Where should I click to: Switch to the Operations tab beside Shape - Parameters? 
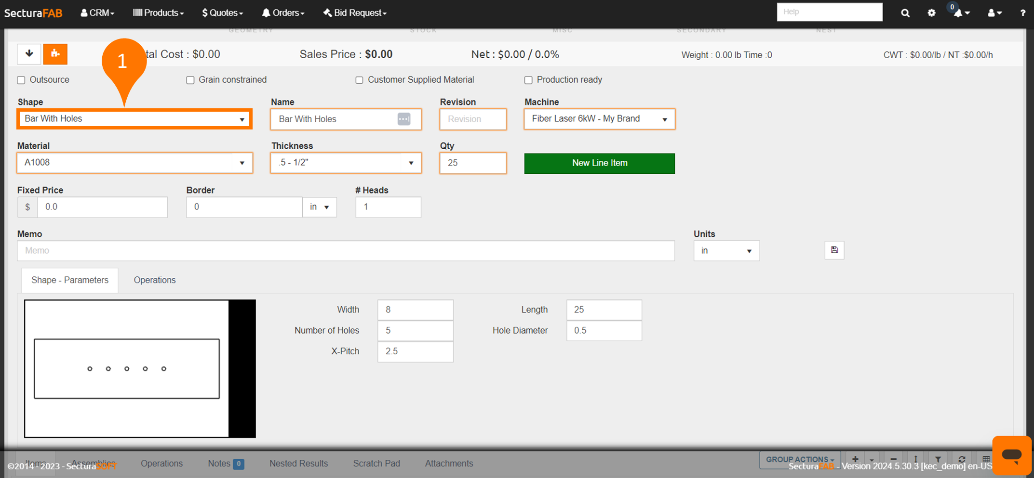point(155,280)
